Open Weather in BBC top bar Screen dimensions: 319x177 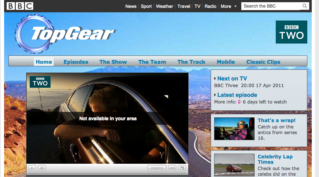coord(164,6)
